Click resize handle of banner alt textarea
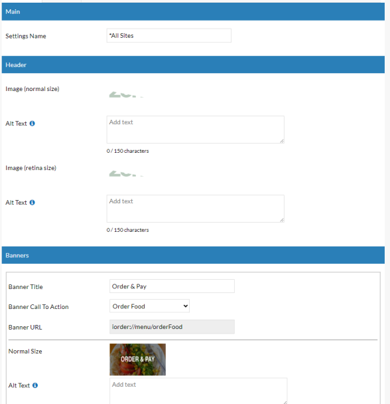The height and width of the screenshot is (404, 390). point(285,402)
